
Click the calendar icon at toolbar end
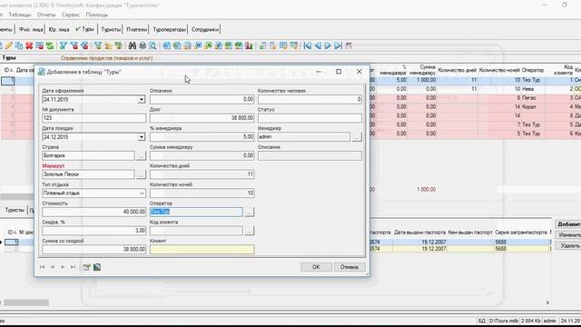[349, 45]
